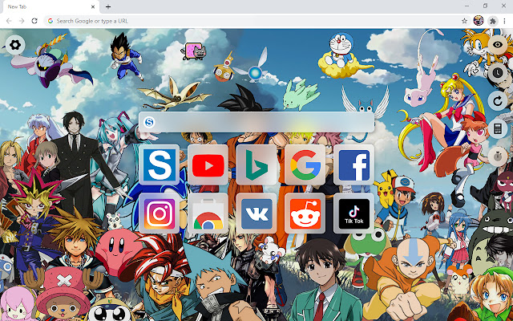The image size is (513, 321).
Task: Toggle the eye visibility button
Action: [497, 45]
